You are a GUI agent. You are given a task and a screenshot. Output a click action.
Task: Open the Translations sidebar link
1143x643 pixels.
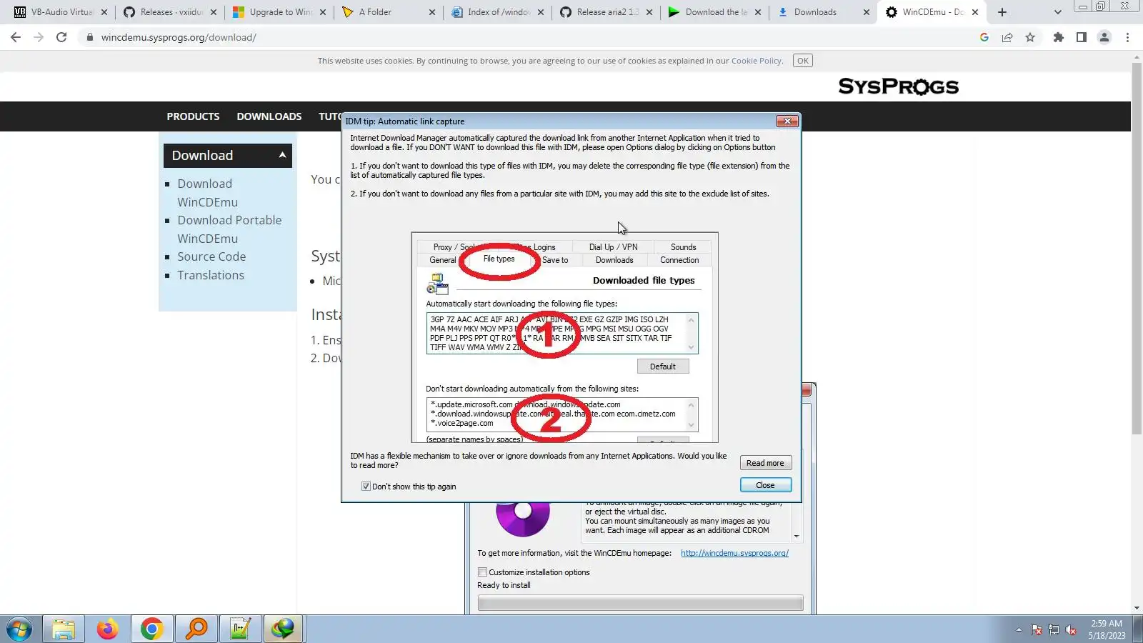211,275
